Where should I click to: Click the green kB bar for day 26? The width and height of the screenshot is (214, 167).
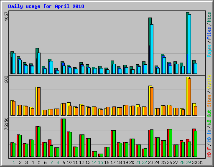(x=171, y=143)
